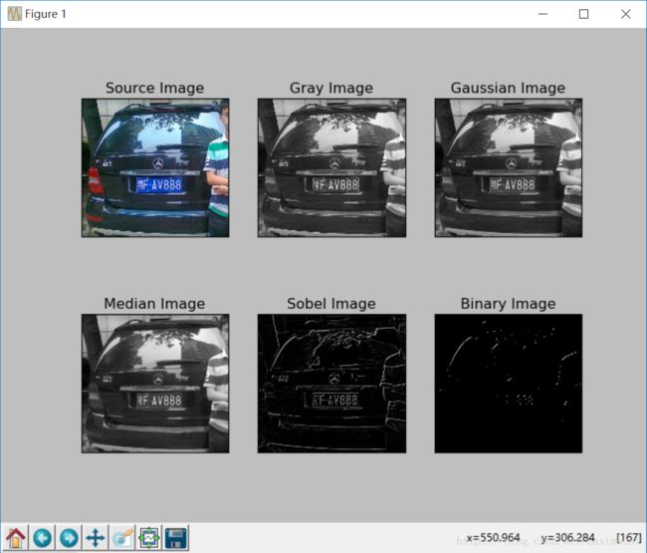Click the Source Image subplot
The image size is (647, 553).
[155, 167]
